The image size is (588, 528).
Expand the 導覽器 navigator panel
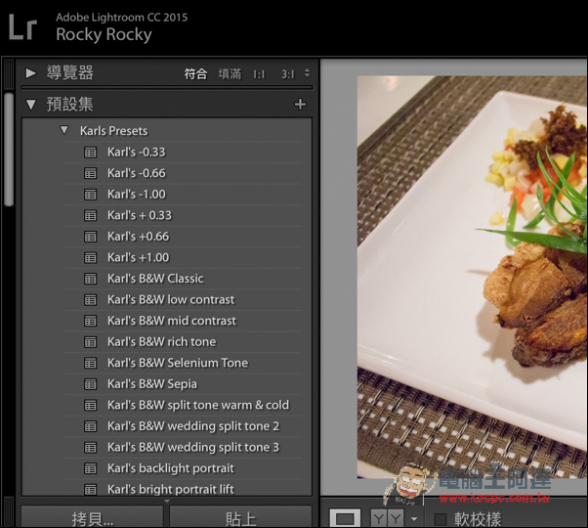point(31,73)
